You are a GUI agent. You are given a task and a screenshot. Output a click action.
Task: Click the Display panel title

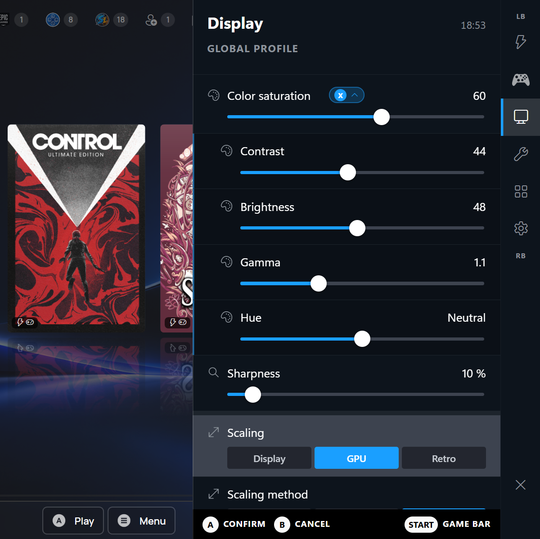click(235, 23)
